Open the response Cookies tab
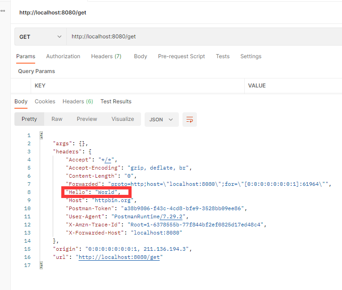 pos(45,101)
